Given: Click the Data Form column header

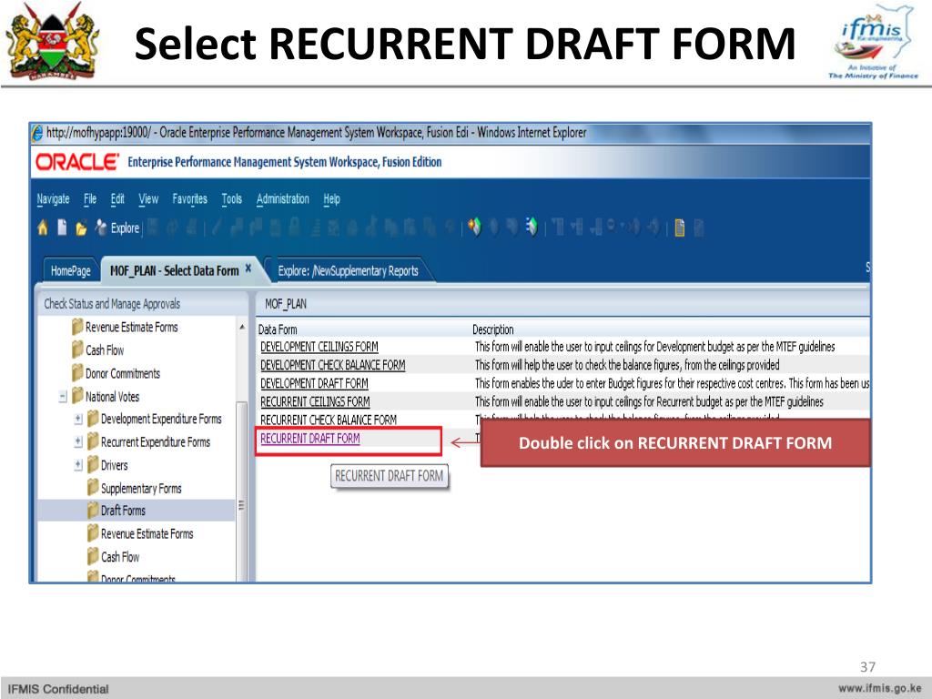Looking at the screenshot, I should click(278, 329).
